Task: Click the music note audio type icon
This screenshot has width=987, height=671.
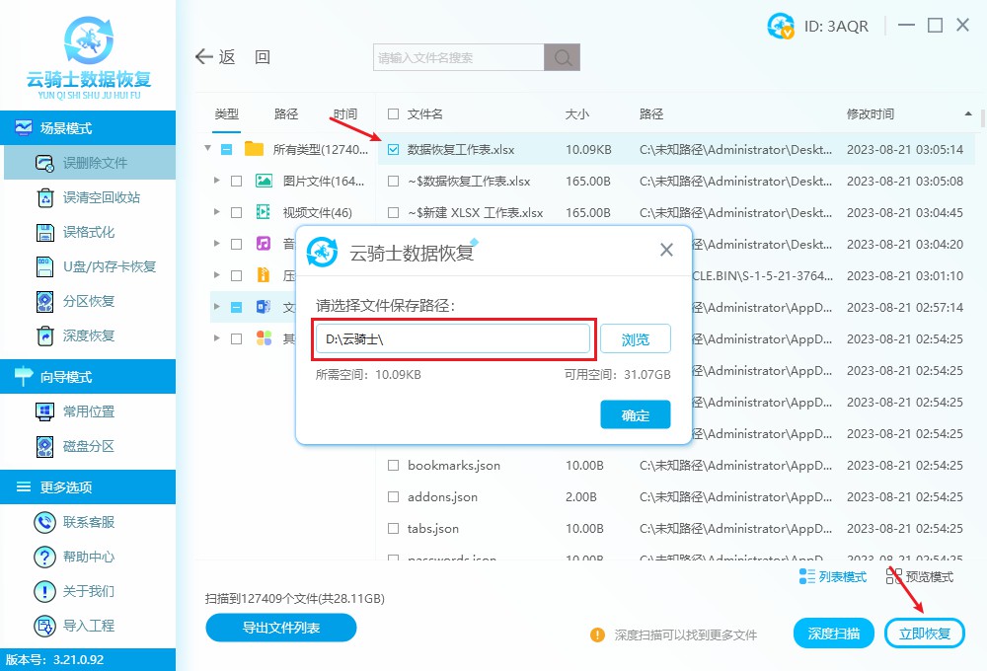Action: (x=264, y=244)
